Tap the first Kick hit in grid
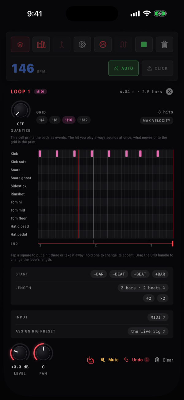 click(x=40, y=153)
